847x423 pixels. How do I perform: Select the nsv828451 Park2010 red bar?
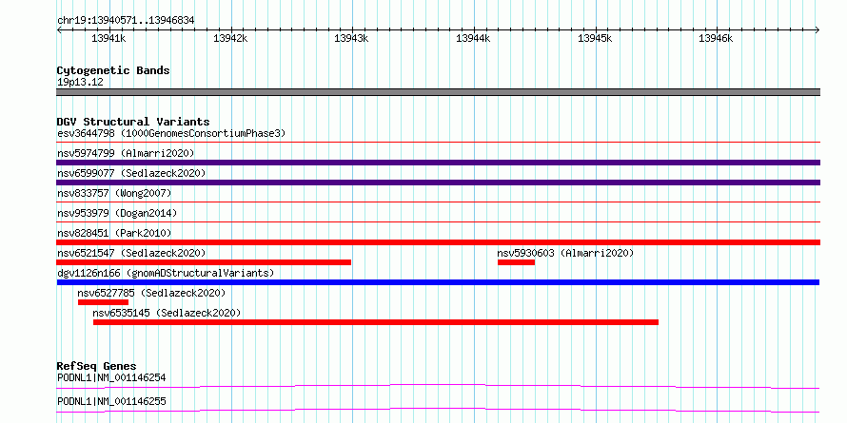439,242
